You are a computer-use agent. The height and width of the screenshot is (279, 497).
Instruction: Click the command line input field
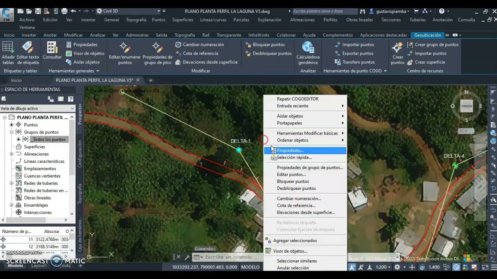[x=228, y=257]
